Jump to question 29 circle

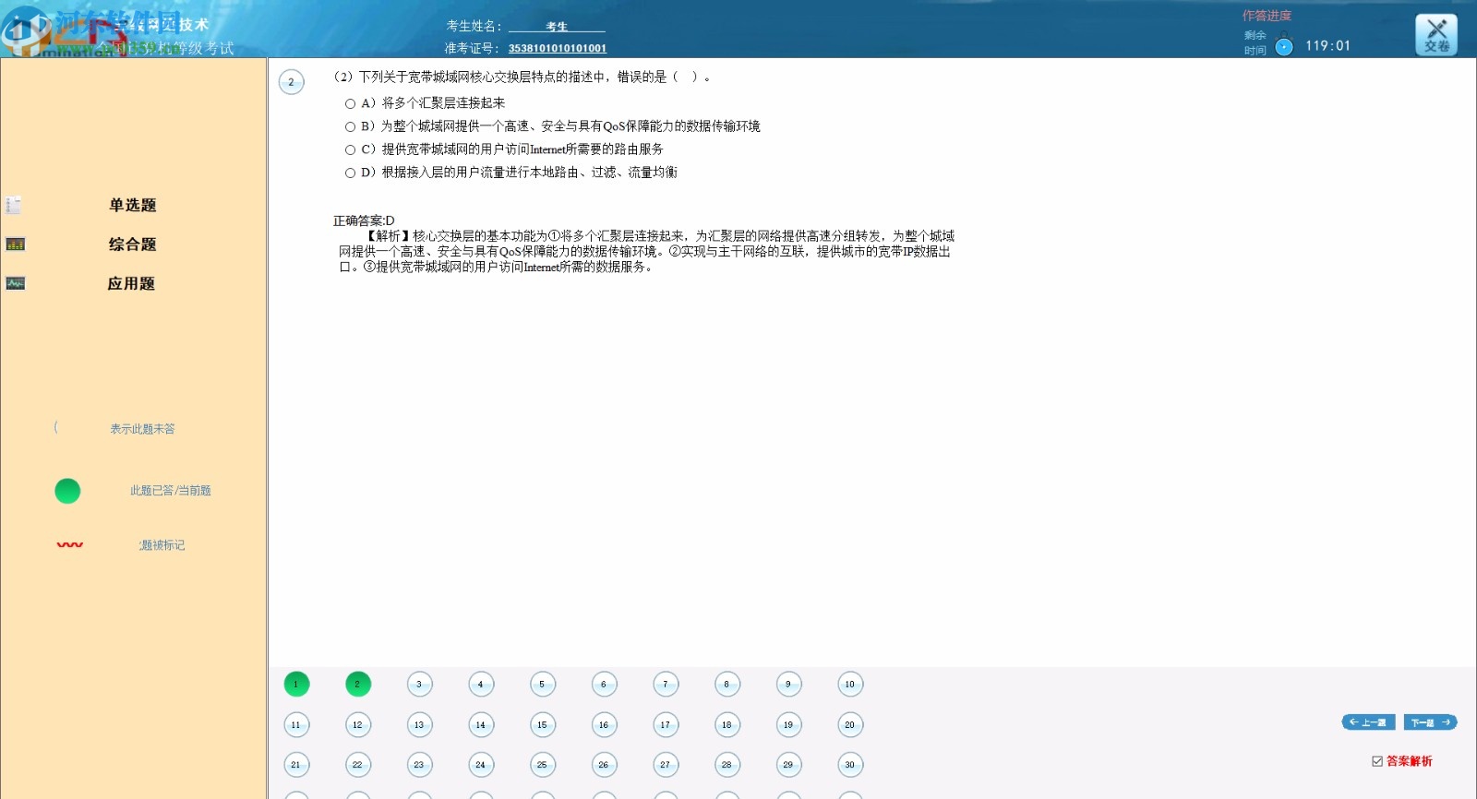pos(788,764)
